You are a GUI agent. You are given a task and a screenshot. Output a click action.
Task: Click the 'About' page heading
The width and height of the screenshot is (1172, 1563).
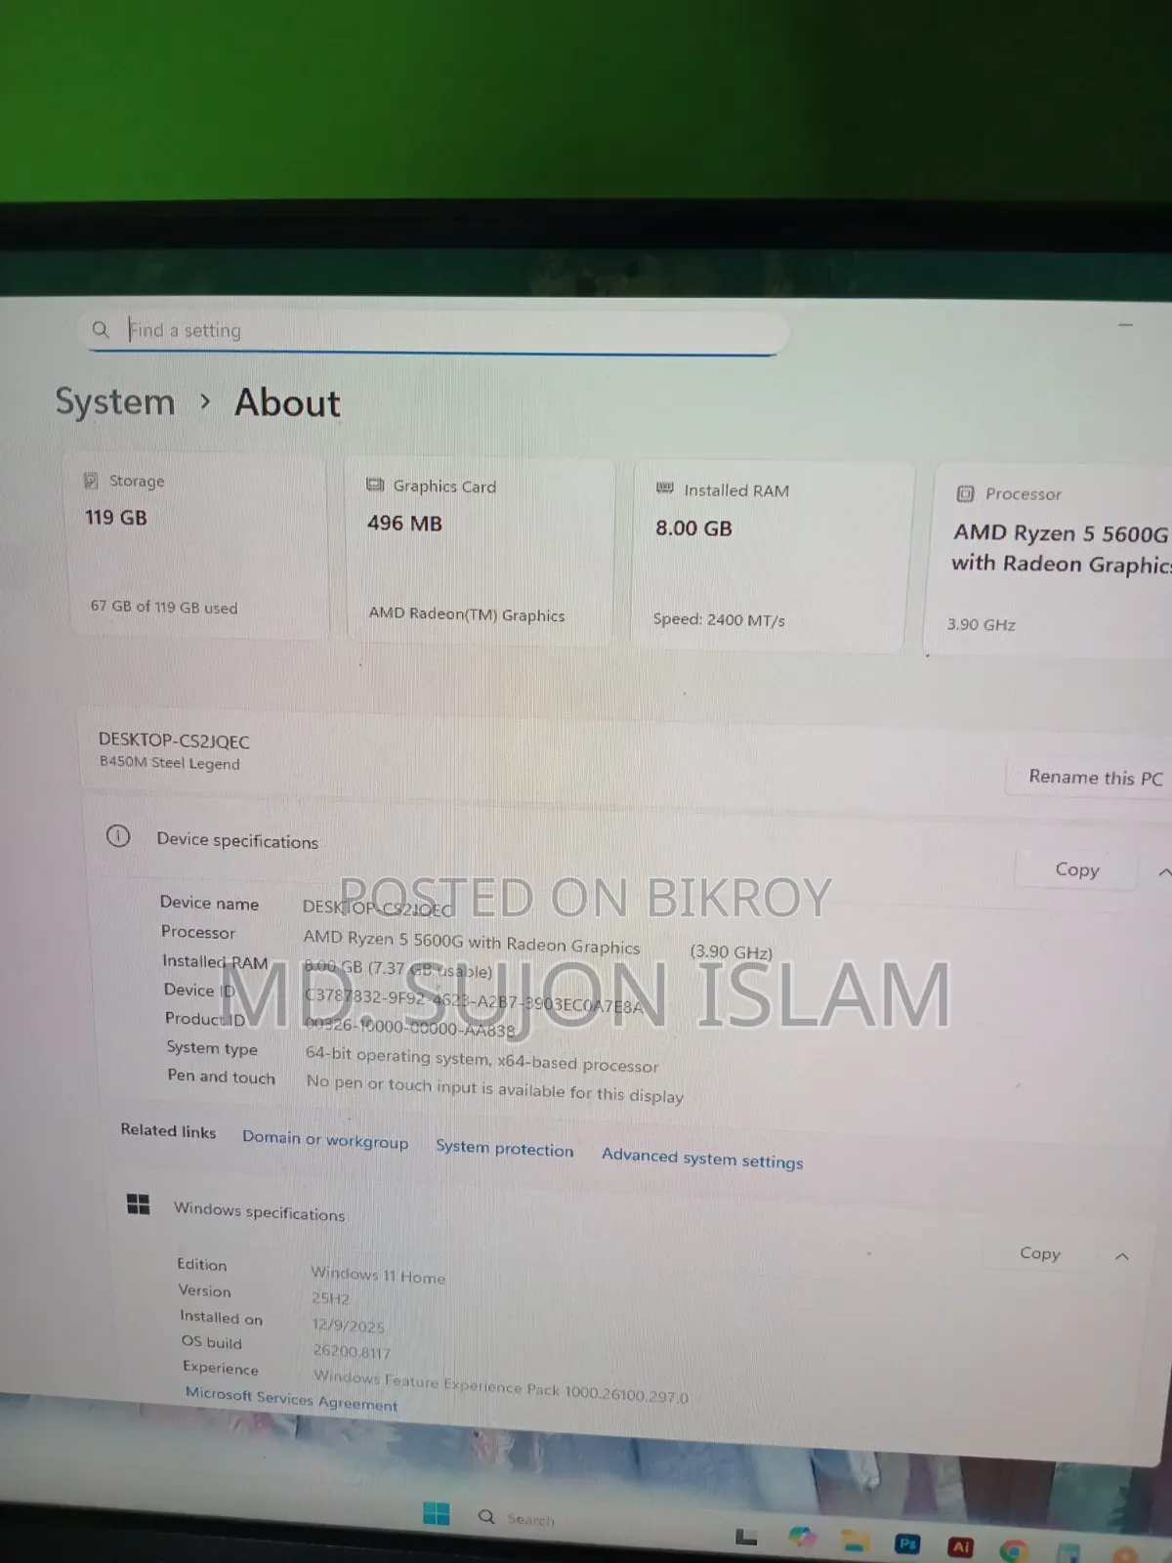click(287, 402)
